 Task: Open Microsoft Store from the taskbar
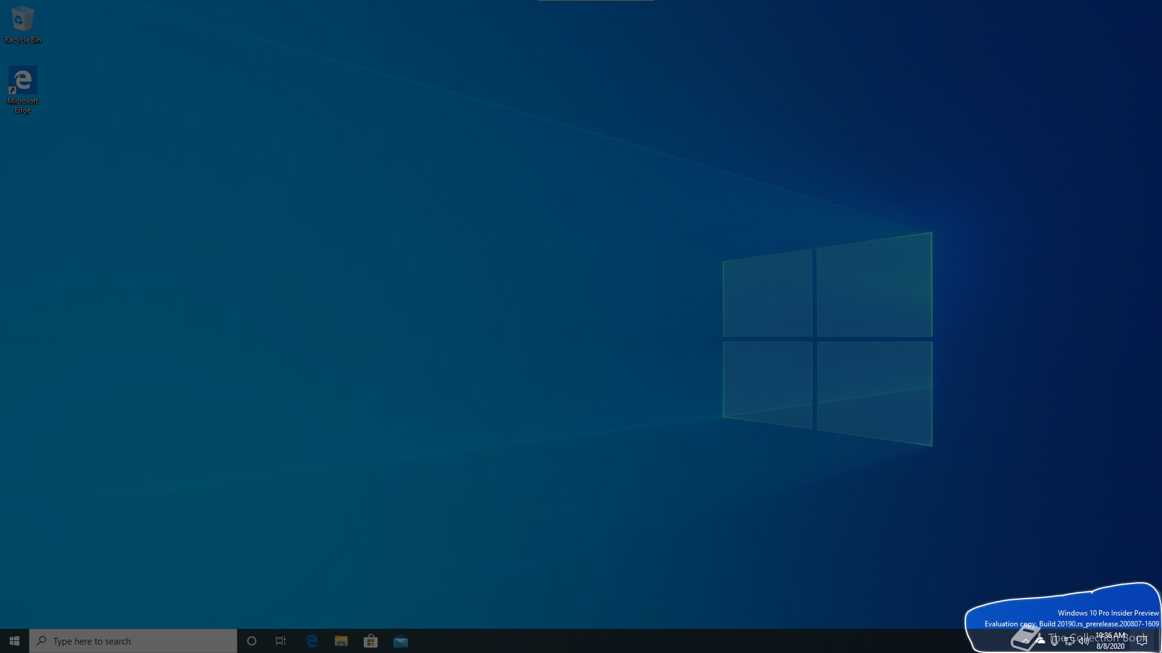(x=370, y=641)
